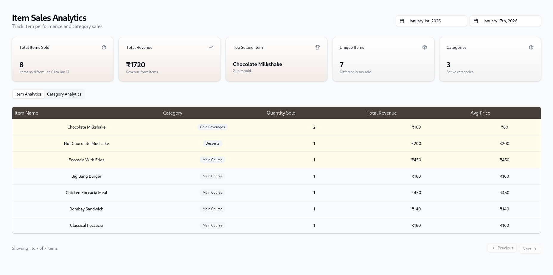Select the Item Analytics tab
553x275 pixels.
click(x=29, y=94)
